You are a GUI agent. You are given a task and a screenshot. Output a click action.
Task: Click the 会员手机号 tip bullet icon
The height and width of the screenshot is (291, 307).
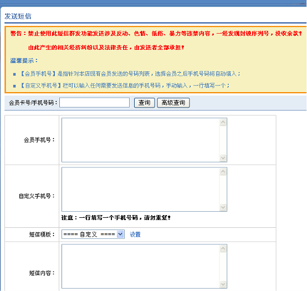pyautogui.click(x=14, y=74)
